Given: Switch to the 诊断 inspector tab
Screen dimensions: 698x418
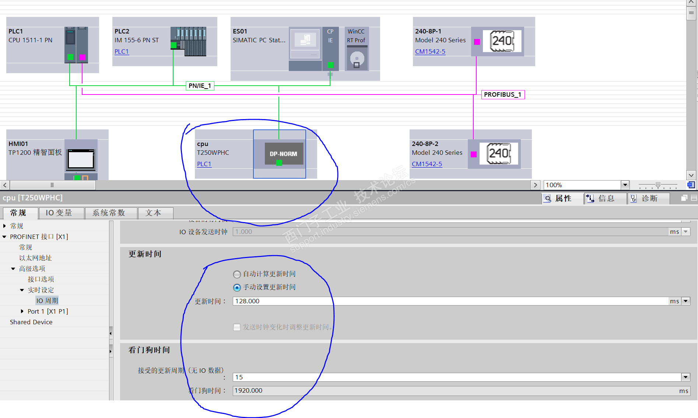Looking at the screenshot, I should (649, 199).
